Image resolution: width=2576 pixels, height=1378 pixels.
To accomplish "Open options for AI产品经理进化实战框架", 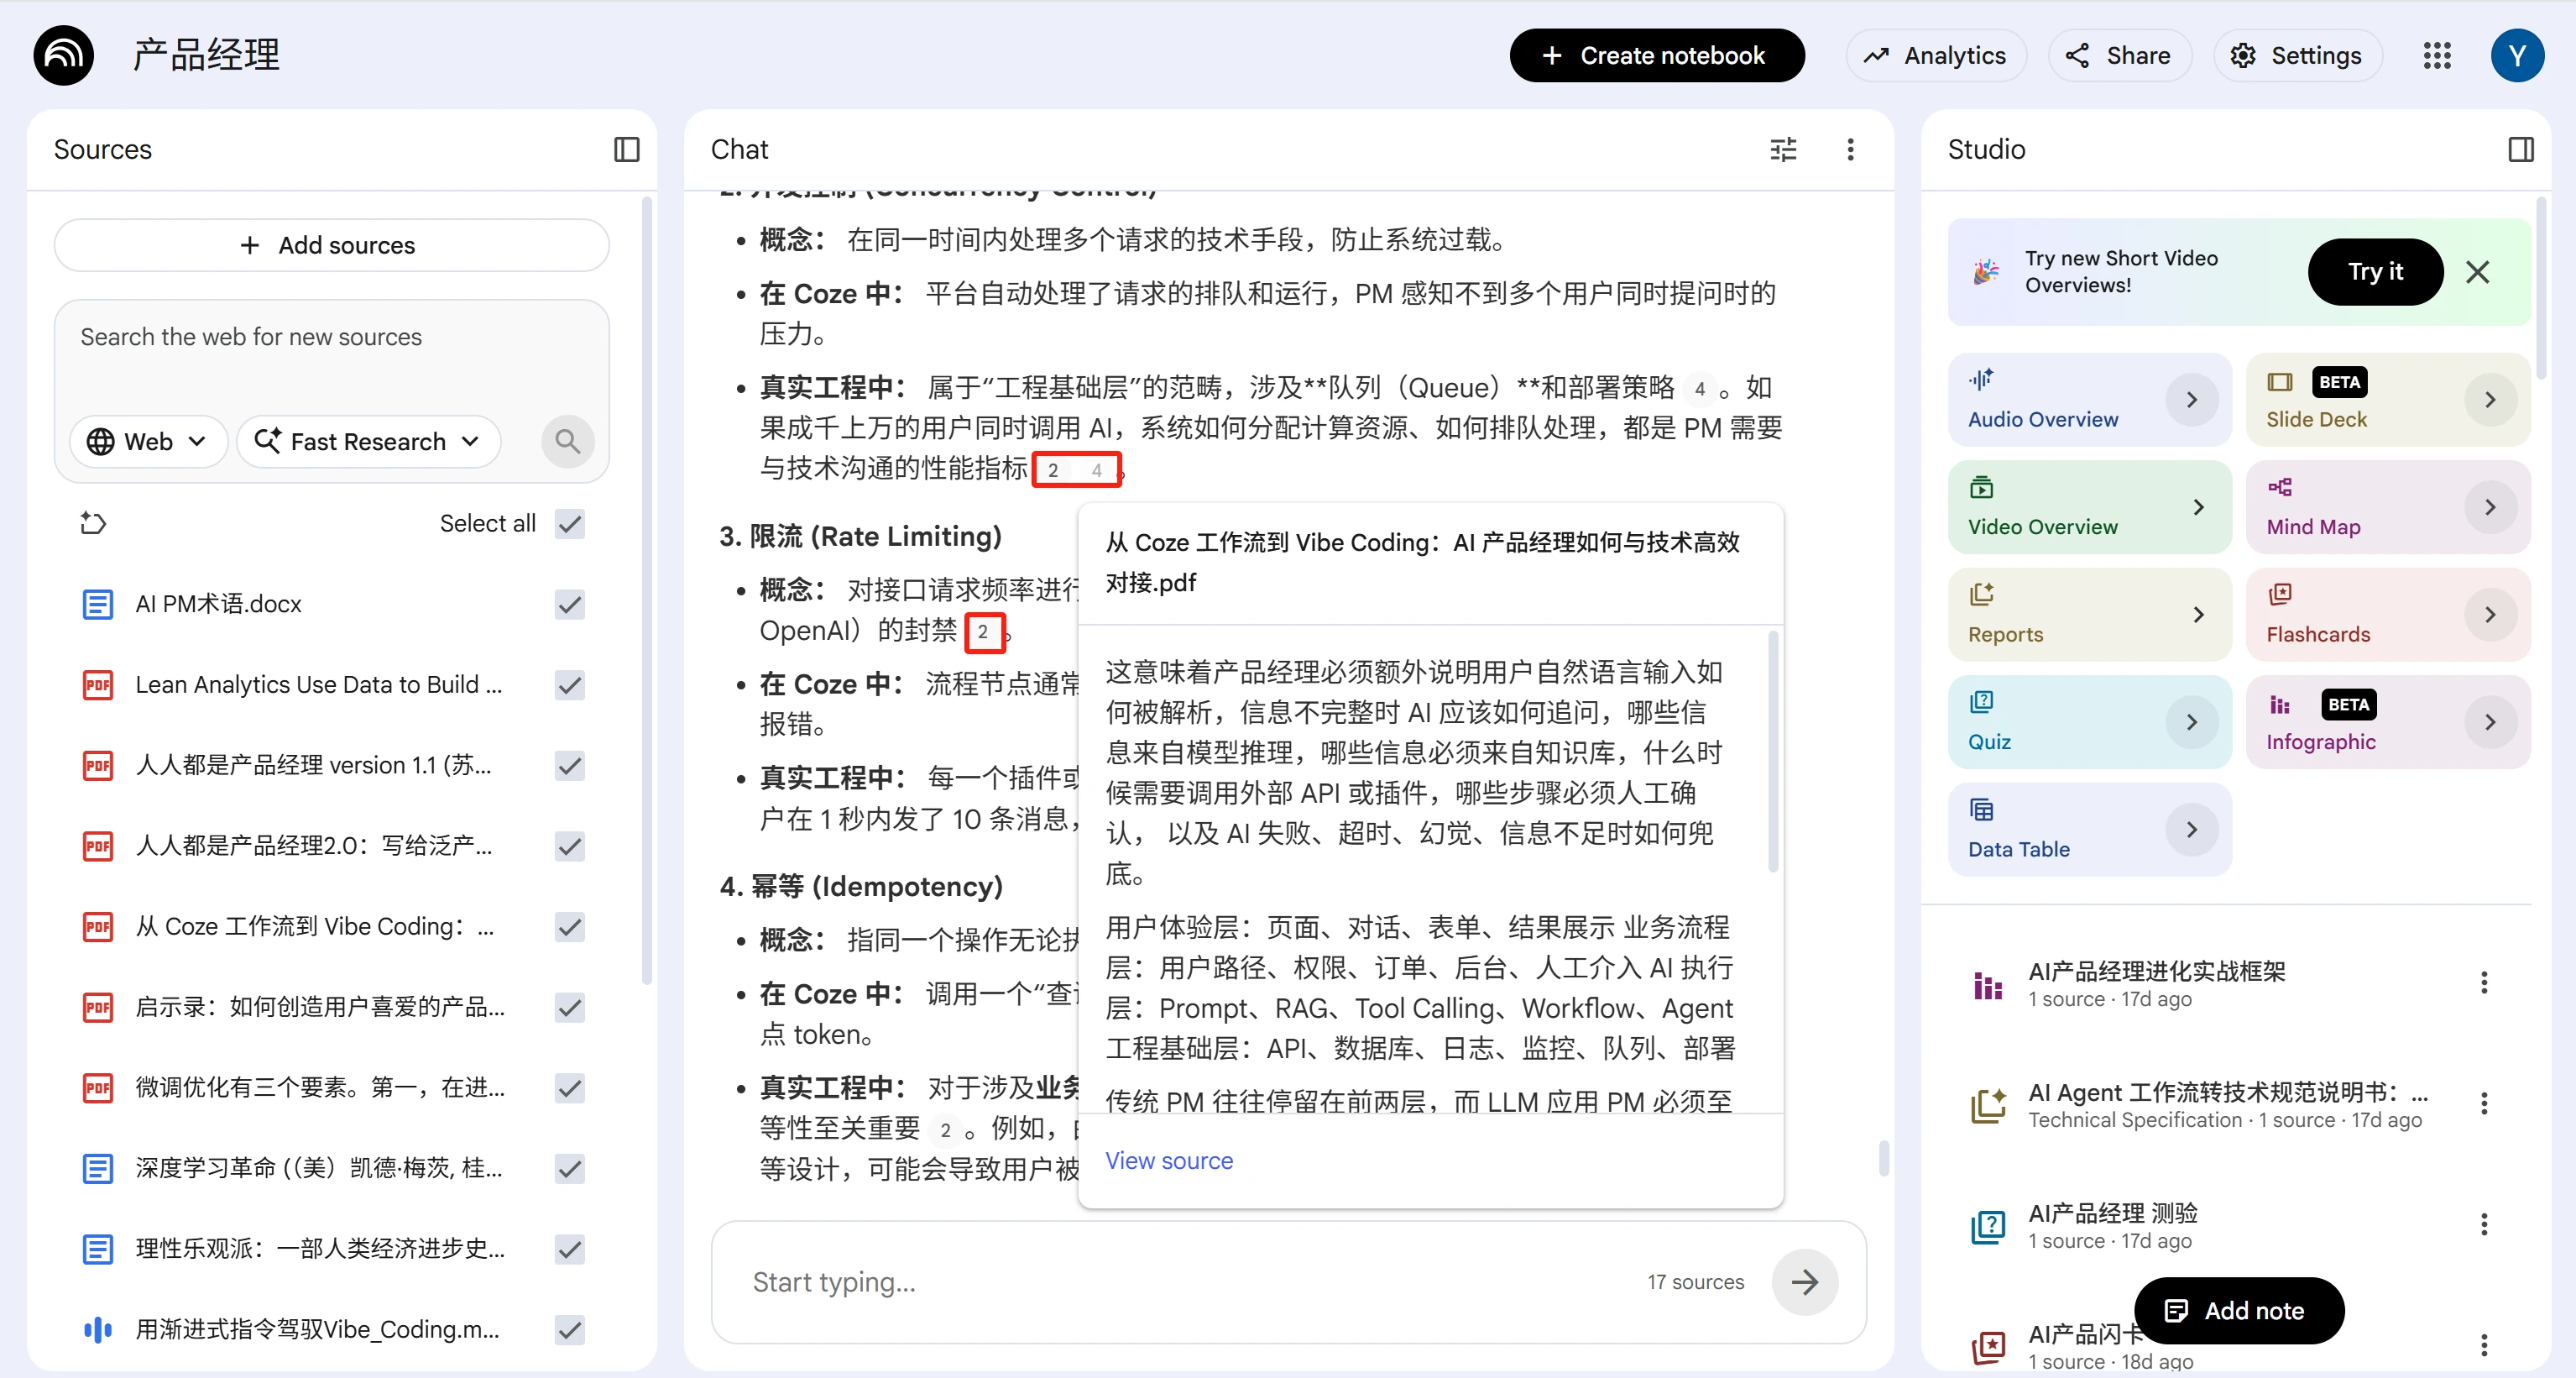I will point(2483,982).
